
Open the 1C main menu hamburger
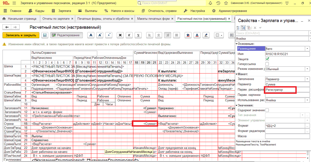point(14,3)
